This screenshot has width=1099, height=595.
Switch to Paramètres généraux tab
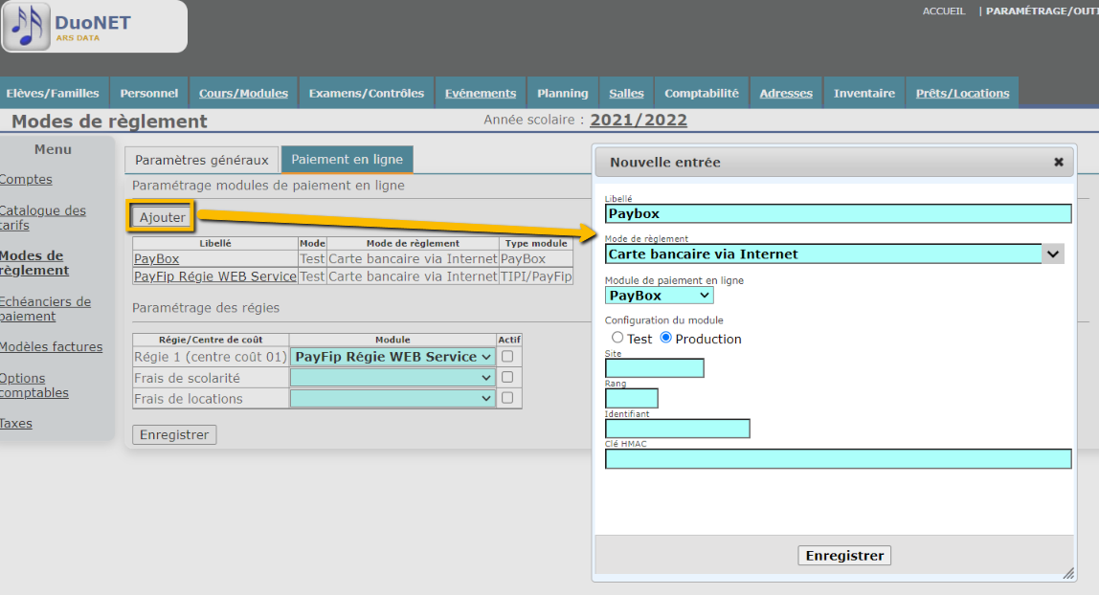(x=202, y=160)
